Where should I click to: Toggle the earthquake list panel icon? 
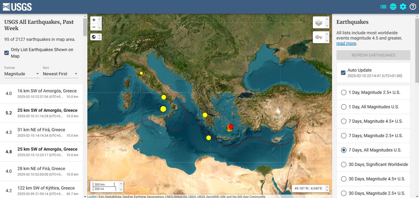pyautogui.click(x=383, y=7)
